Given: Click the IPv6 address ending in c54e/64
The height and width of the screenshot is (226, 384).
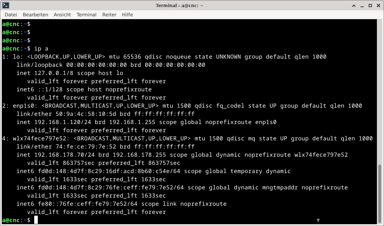Looking at the screenshot, I should click(109, 171).
